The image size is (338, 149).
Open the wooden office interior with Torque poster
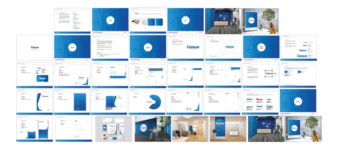[190, 129]
